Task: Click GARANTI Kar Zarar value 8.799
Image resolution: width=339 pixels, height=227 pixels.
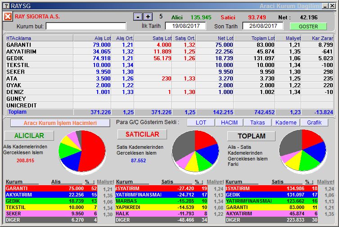Action: (x=325, y=45)
